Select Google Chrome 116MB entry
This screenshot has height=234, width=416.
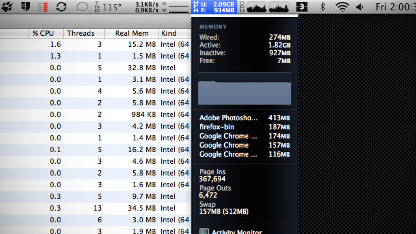(x=245, y=154)
